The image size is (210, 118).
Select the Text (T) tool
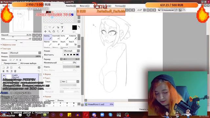click(x=62, y=27)
